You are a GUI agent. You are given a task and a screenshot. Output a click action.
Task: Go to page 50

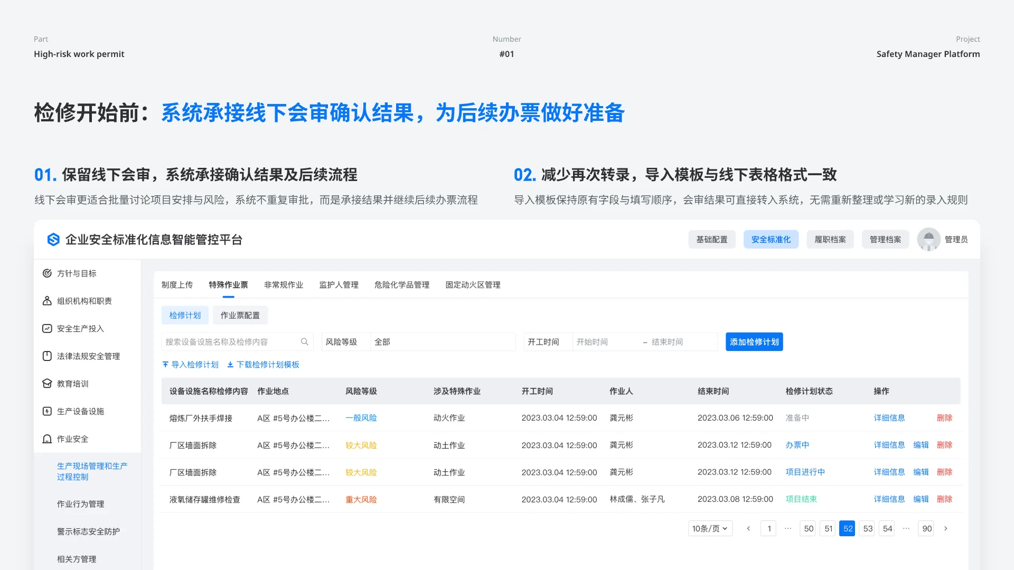pos(808,528)
